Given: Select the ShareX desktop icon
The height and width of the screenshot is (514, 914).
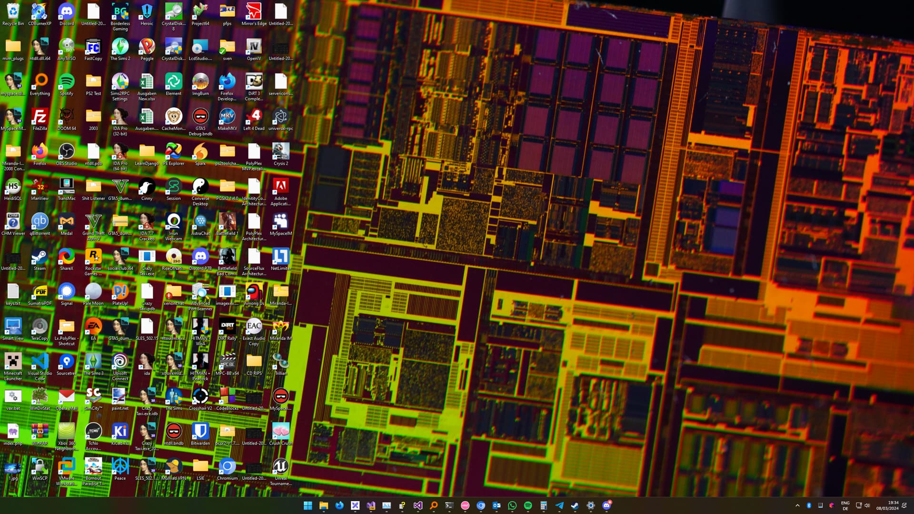Looking at the screenshot, I should pos(67,259).
